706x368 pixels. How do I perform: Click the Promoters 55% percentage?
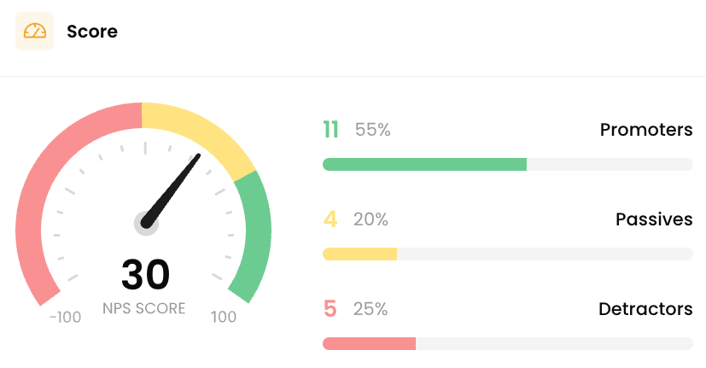point(372,130)
